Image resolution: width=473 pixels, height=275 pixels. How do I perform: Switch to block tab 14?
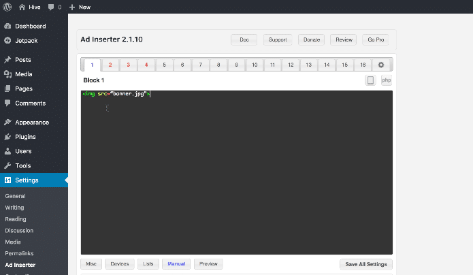point(327,65)
